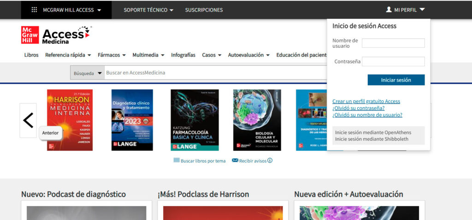
Task: Open the Podclass de Harrison card image
Action: (223, 213)
